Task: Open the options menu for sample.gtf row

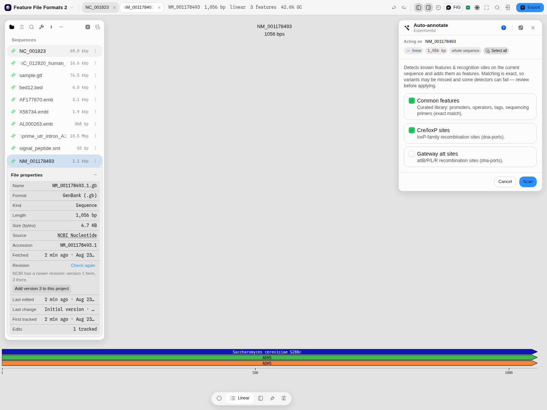Action: pyautogui.click(x=95, y=75)
